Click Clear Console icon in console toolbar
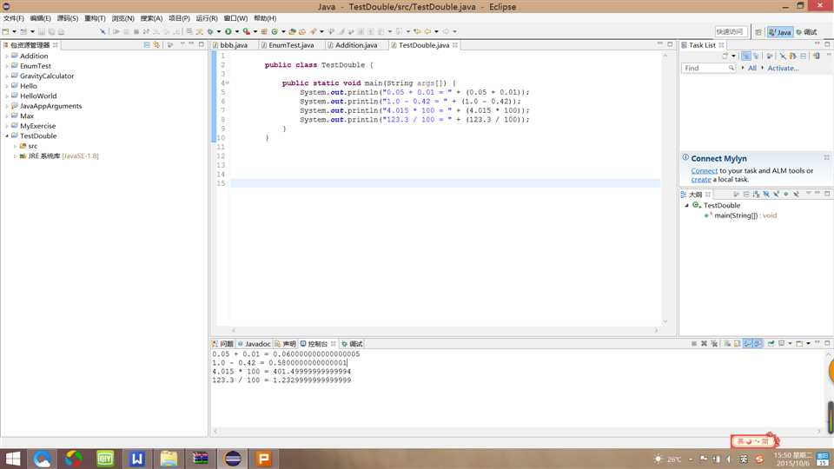The height and width of the screenshot is (469, 834). 726,344
